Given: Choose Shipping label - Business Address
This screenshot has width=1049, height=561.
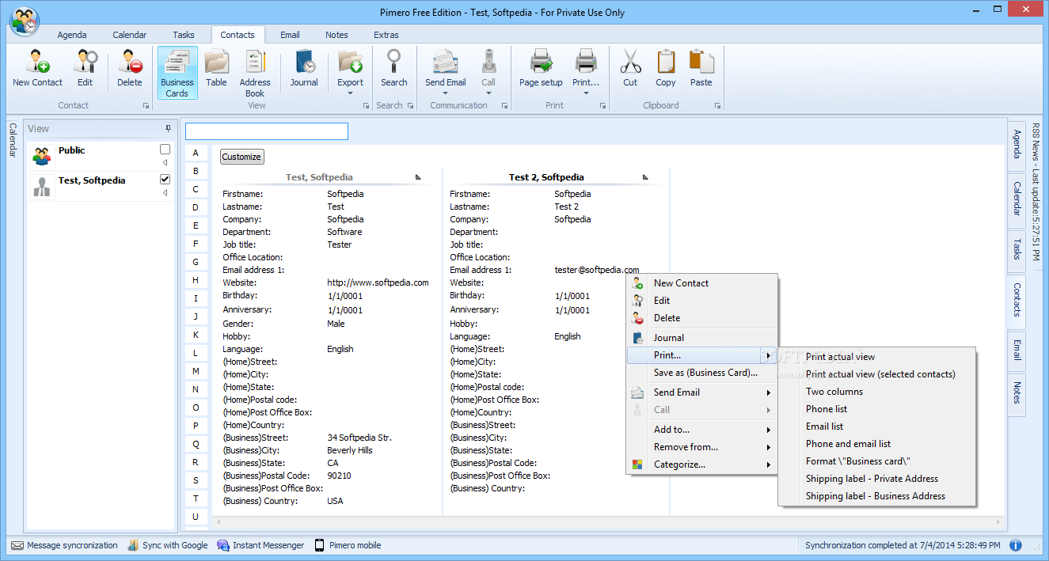Looking at the screenshot, I should (877, 496).
